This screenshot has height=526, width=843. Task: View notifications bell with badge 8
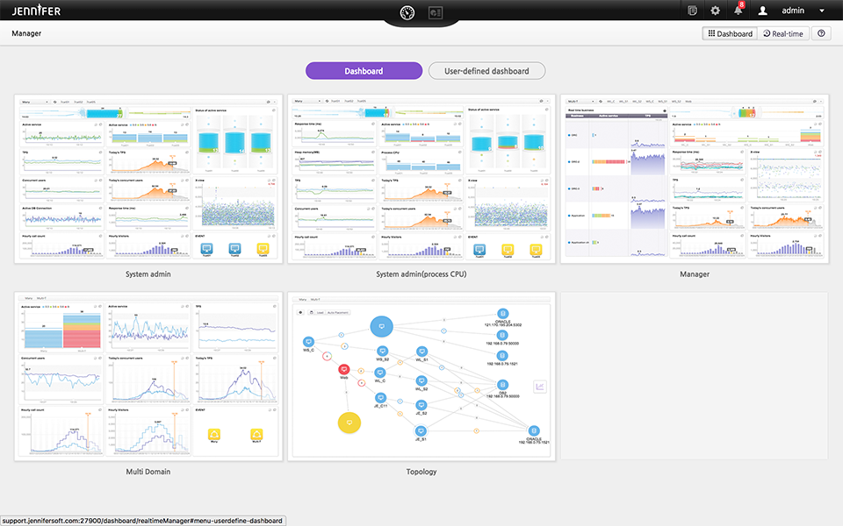739,9
